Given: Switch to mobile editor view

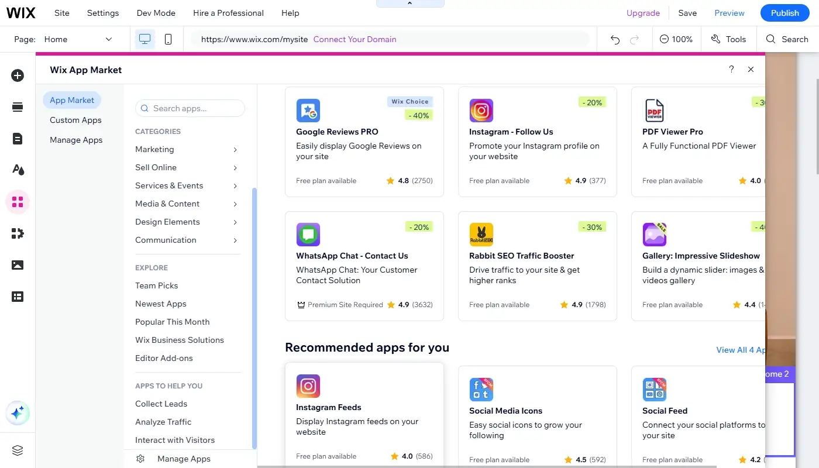Looking at the screenshot, I should [x=168, y=39].
